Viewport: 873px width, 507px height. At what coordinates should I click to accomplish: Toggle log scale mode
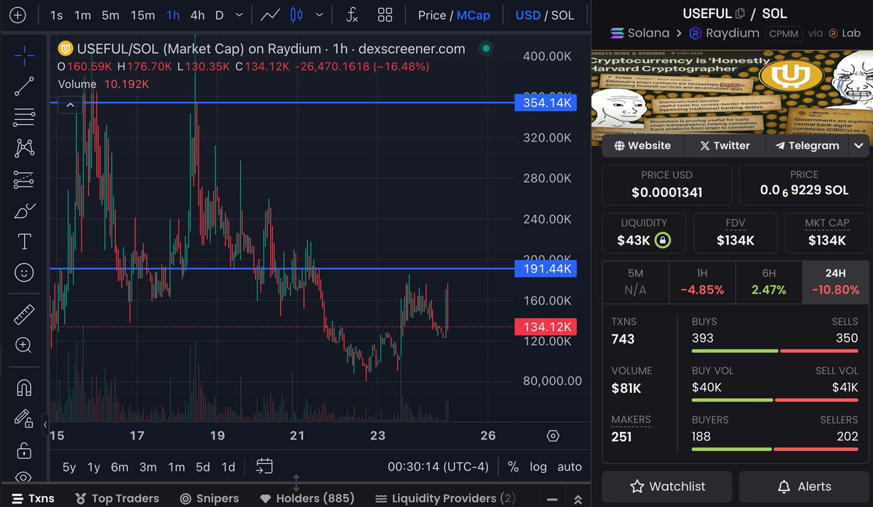(538, 467)
